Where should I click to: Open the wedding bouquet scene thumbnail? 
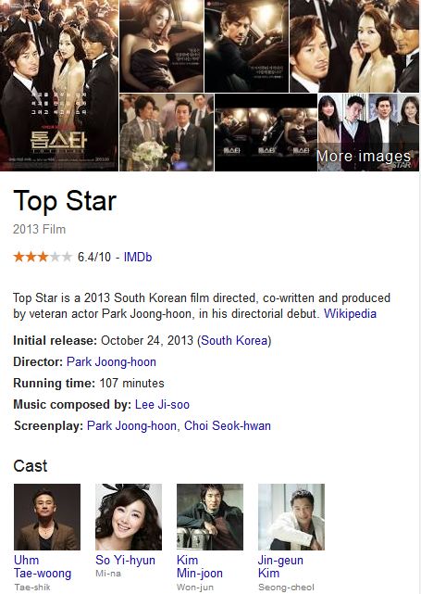point(167,133)
